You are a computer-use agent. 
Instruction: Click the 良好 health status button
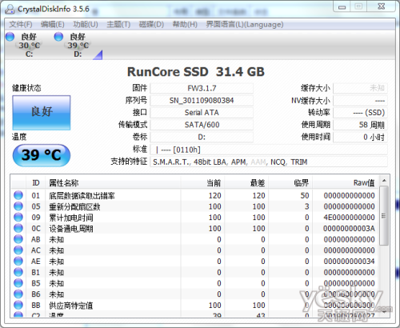click(x=42, y=113)
